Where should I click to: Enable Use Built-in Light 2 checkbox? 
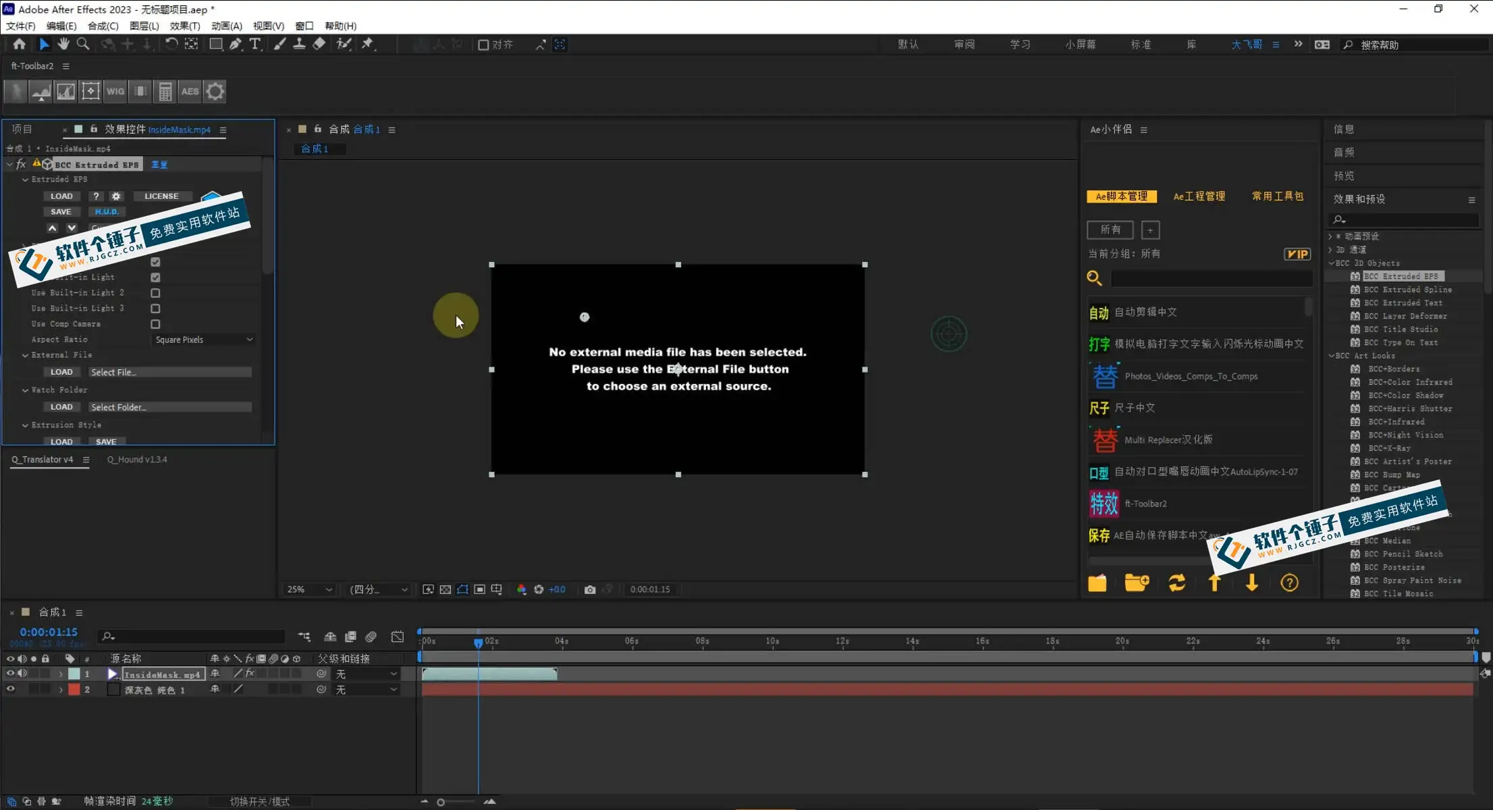(x=155, y=293)
